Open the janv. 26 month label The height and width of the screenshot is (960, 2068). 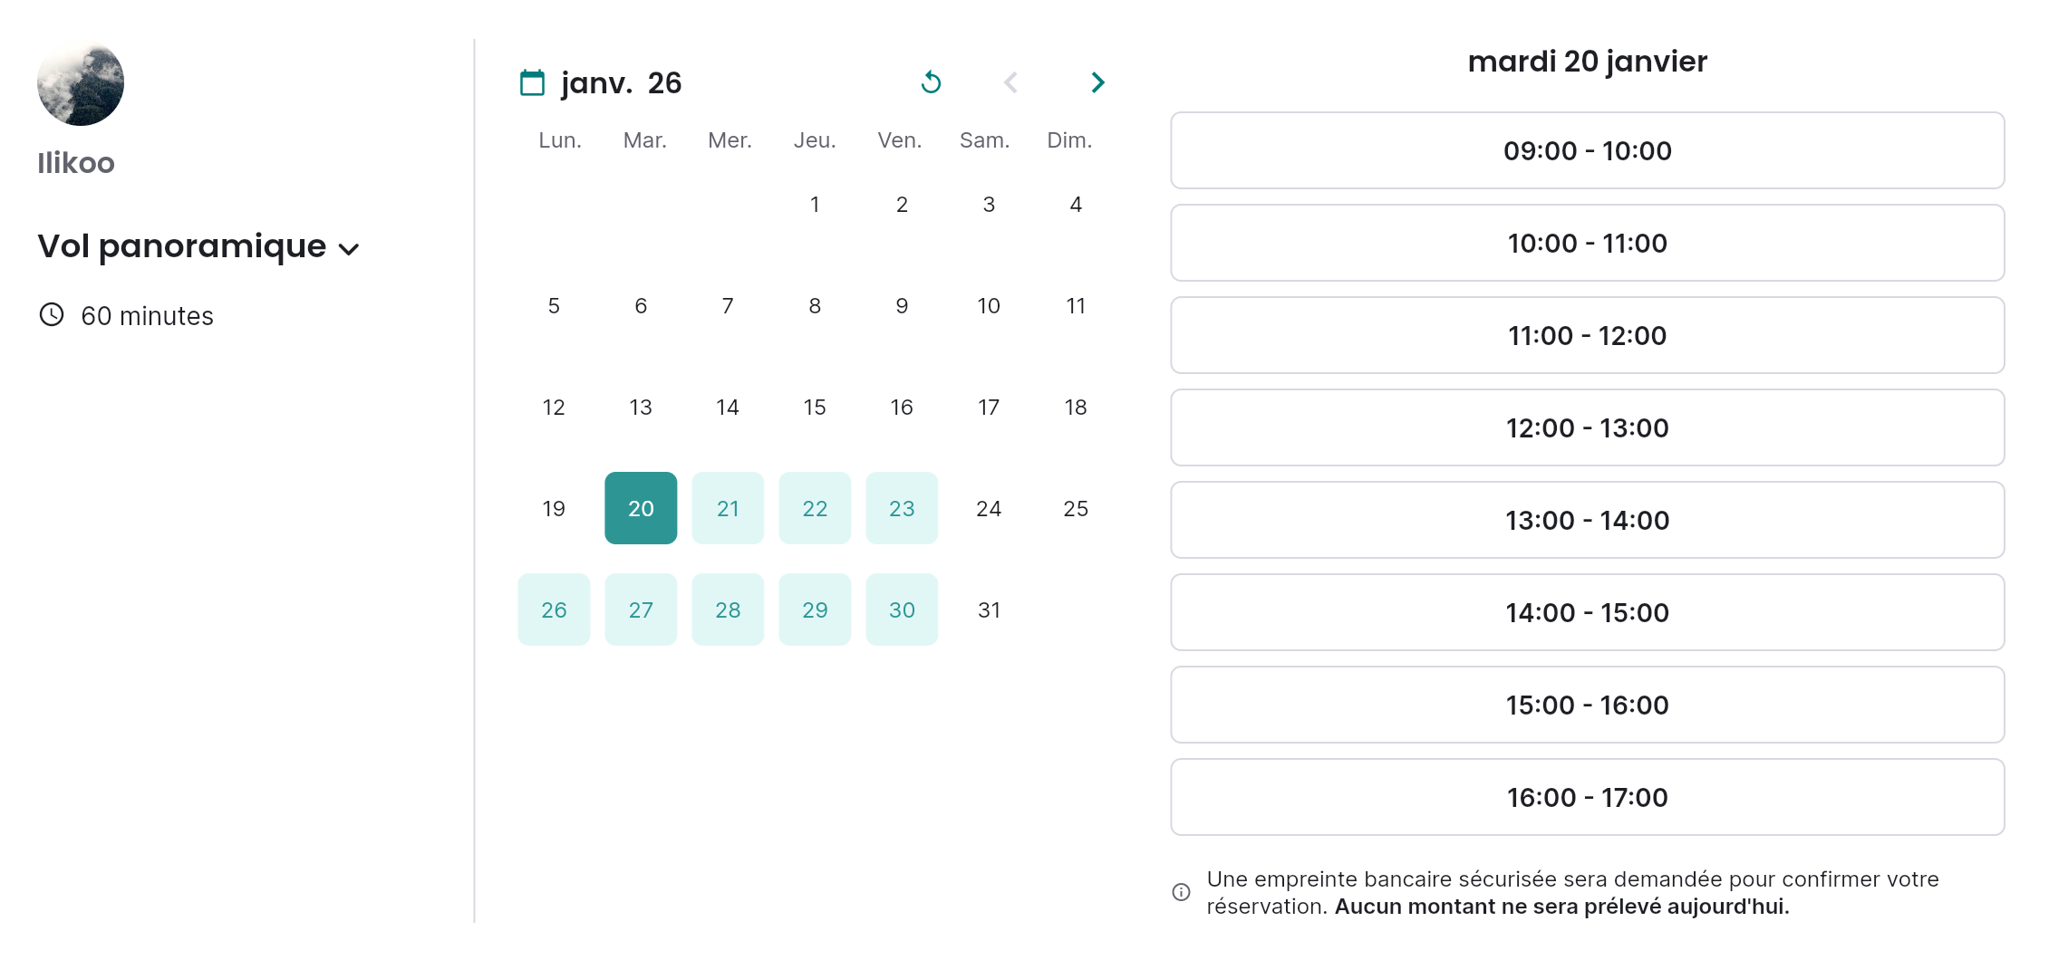click(621, 83)
